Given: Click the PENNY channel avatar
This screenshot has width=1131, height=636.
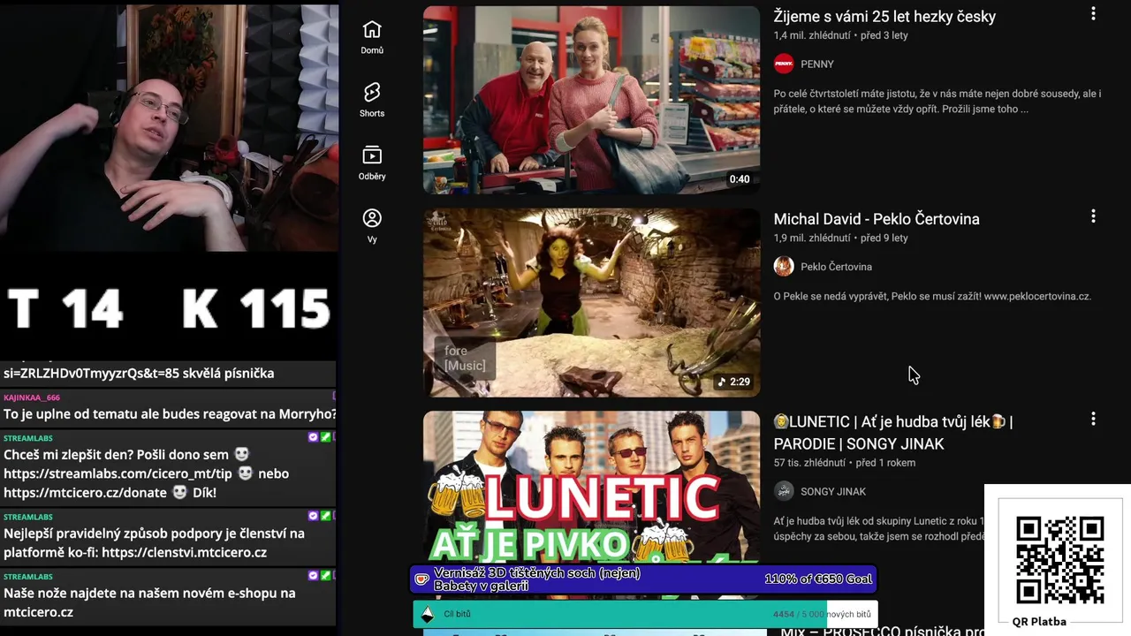Looking at the screenshot, I should (784, 64).
